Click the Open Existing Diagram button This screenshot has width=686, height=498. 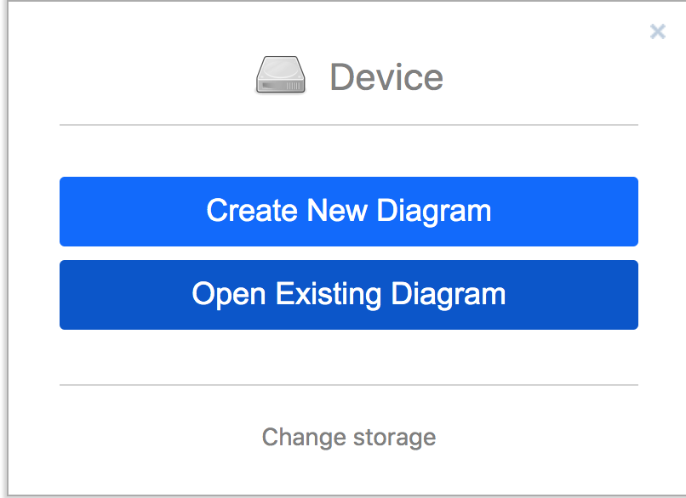(x=349, y=295)
